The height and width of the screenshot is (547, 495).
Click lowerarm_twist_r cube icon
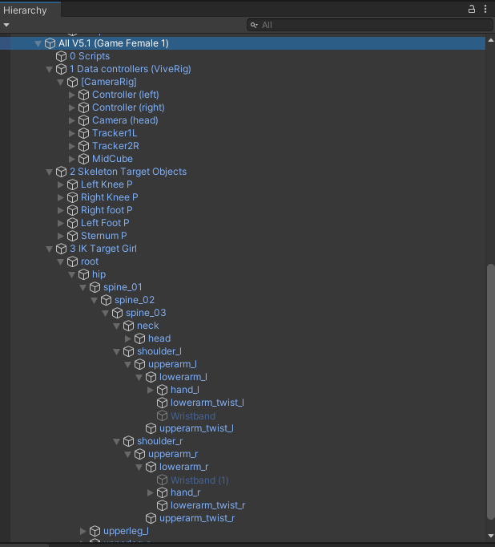pos(162,505)
